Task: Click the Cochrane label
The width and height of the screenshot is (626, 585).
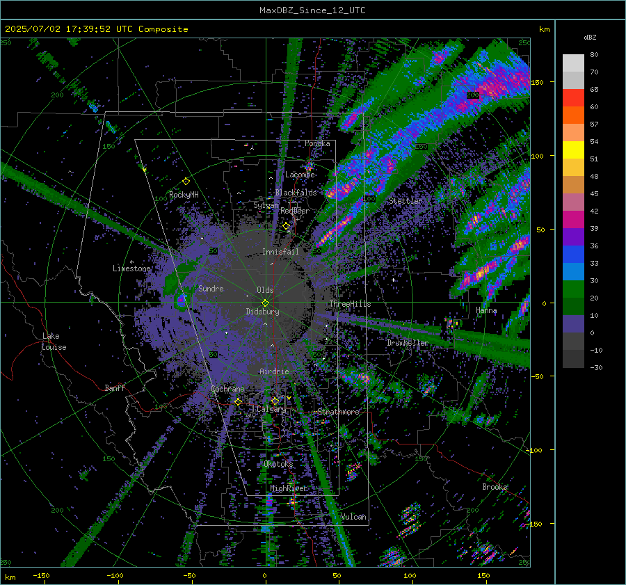Action: coord(227,389)
